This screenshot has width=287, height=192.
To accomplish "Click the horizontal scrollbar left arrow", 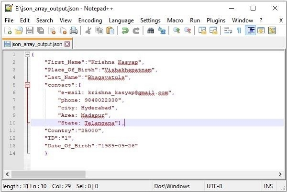I will pyautogui.click(x=7, y=174).
